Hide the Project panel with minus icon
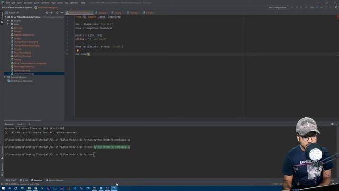Screen dimensions: 339x191 point(62,13)
